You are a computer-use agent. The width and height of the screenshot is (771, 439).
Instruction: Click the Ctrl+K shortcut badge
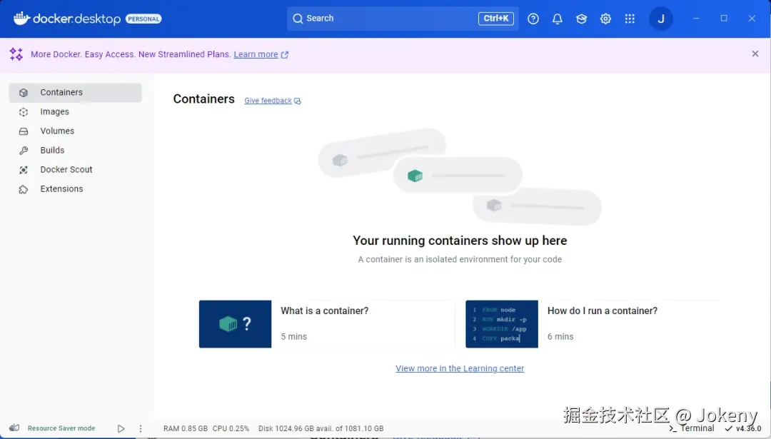(495, 19)
